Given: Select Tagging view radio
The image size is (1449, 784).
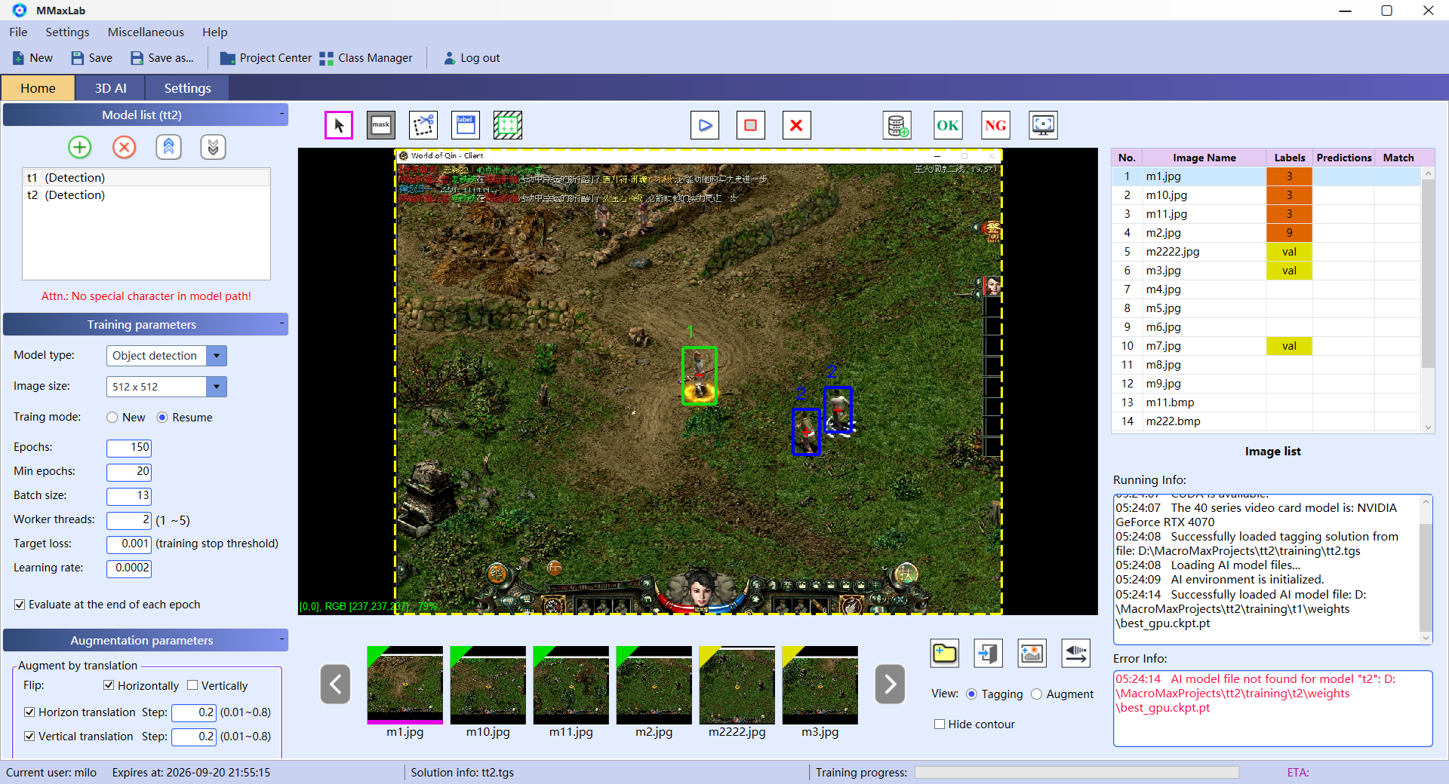Looking at the screenshot, I should [x=971, y=694].
